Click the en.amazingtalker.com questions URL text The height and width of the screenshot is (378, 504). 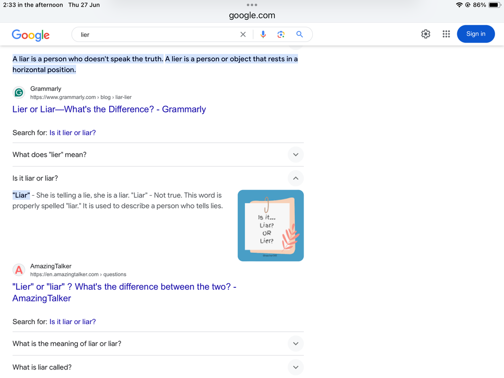[78, 275]
